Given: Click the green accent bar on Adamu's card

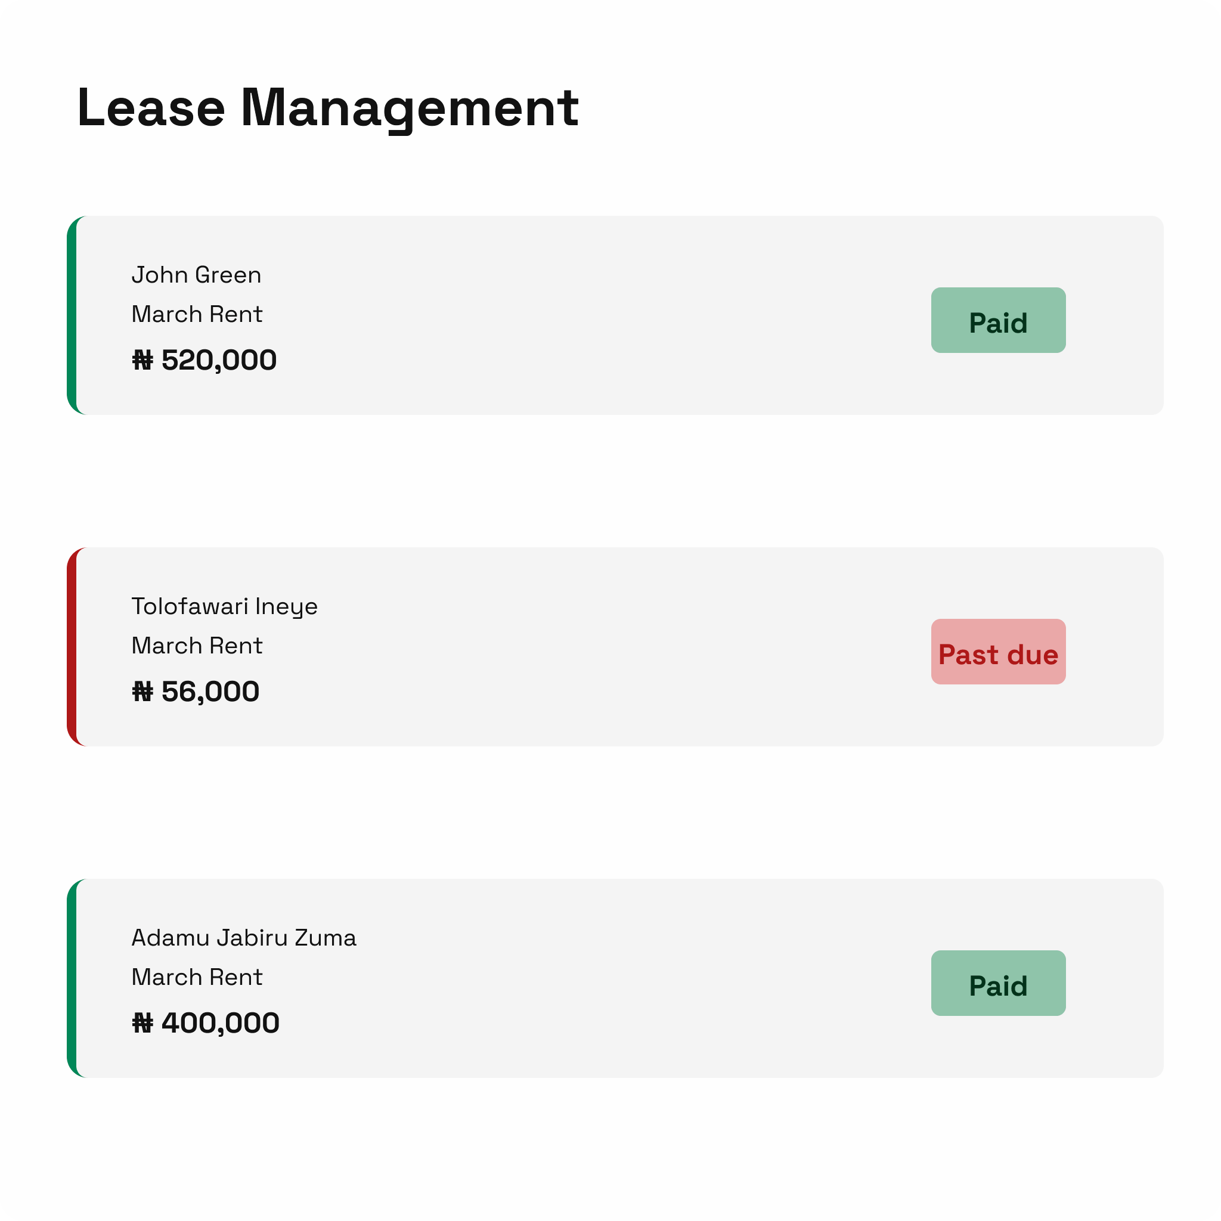Looking at the screenshot, I should pyautogui.click(x=72, y=978).
